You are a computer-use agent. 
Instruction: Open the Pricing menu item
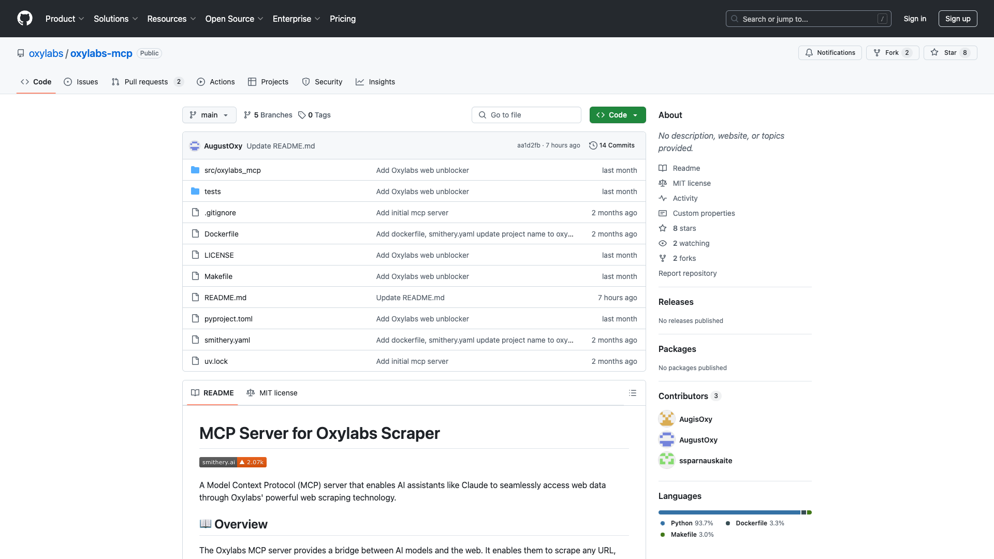click(342, 19)
